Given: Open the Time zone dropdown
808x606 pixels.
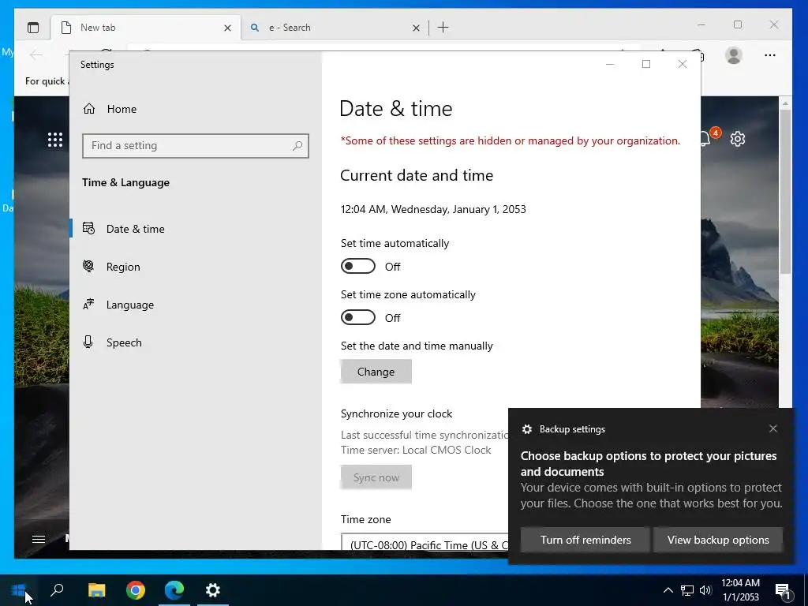Looking at the screenshot, I should click(x=425, y=542).
